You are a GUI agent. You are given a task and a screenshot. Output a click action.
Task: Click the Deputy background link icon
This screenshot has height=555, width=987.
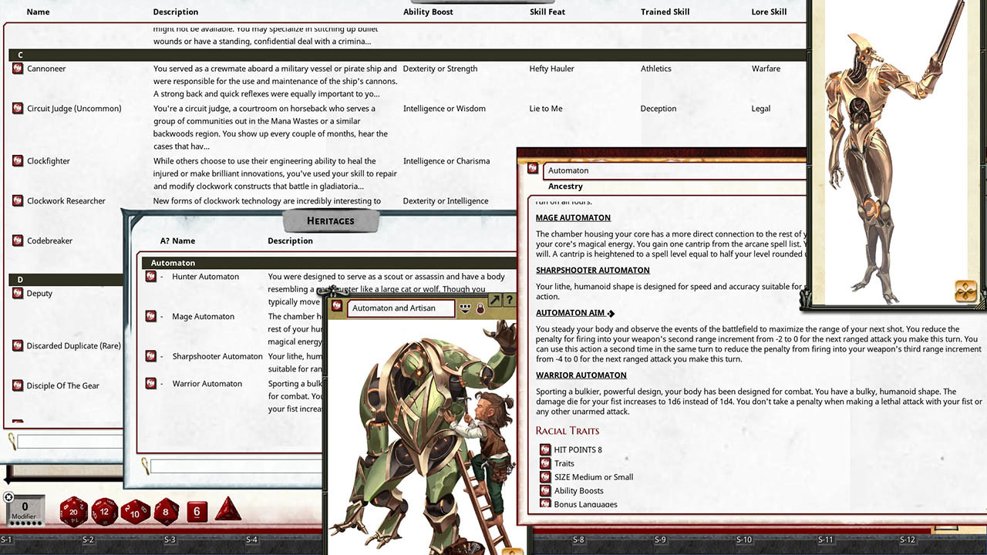17,294
